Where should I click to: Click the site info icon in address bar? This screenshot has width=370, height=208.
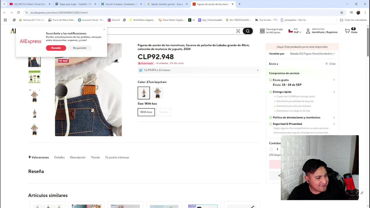pyautogui.click(x=27, y=12)
